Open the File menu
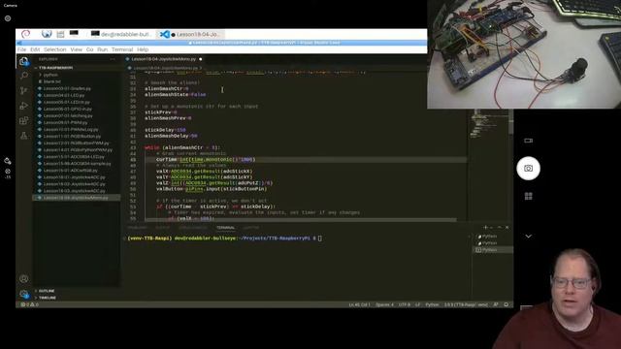This screenshot has height=349, width=621. [x=21, y=49]
